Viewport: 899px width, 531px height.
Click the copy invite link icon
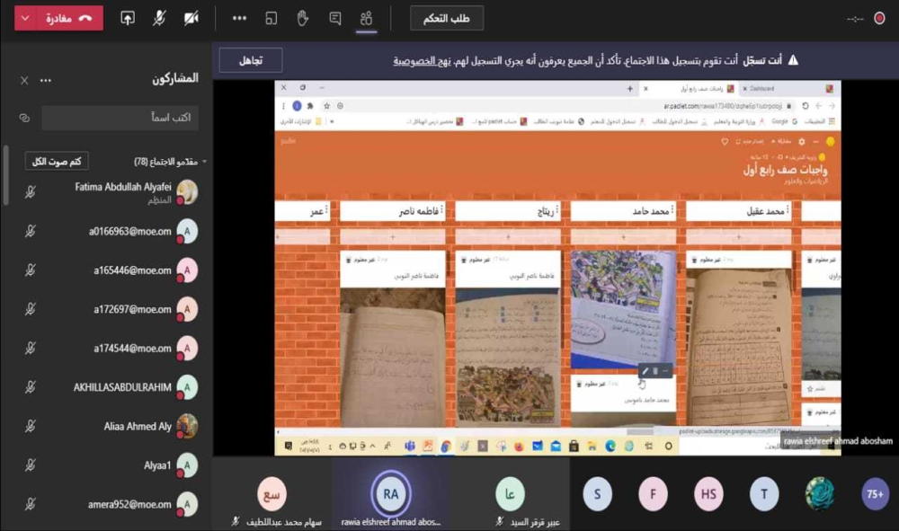click(x=24, y=118)
